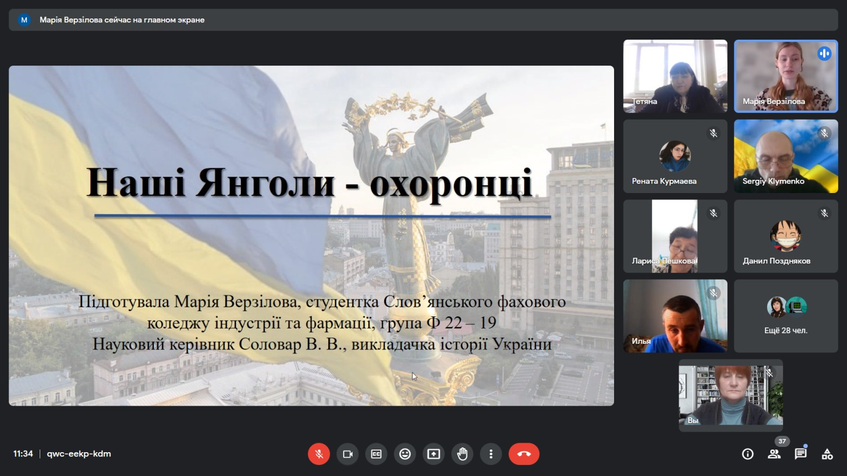Click the 'М' avatar in the presenter banner
The image size is (847, 476).
pyautogui.click(x=24, y=20)
